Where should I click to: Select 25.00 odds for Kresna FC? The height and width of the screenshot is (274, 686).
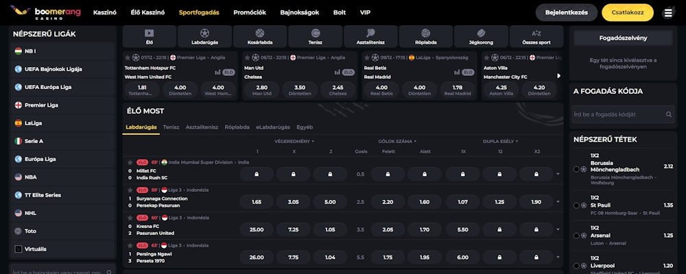257,229
